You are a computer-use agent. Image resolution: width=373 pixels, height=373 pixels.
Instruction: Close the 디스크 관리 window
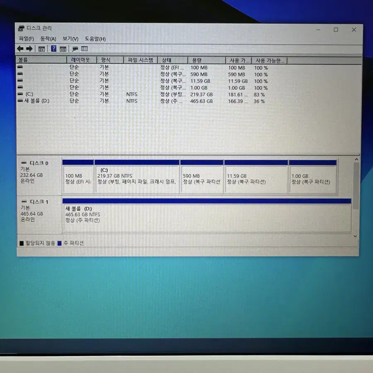tap(354, 29)
